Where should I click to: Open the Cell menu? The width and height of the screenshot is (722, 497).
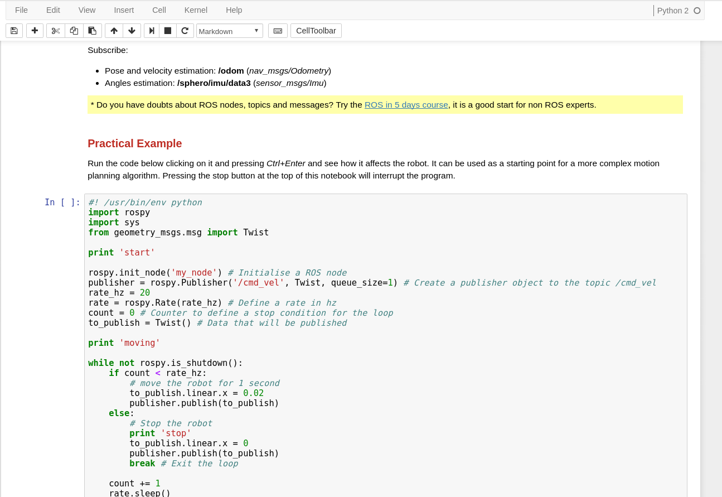click(159, 10)
